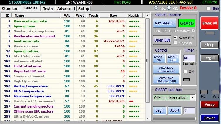Open the SMART tab
Screen dimensions: 221x124
pyautogui.click(x=31, y=8)
